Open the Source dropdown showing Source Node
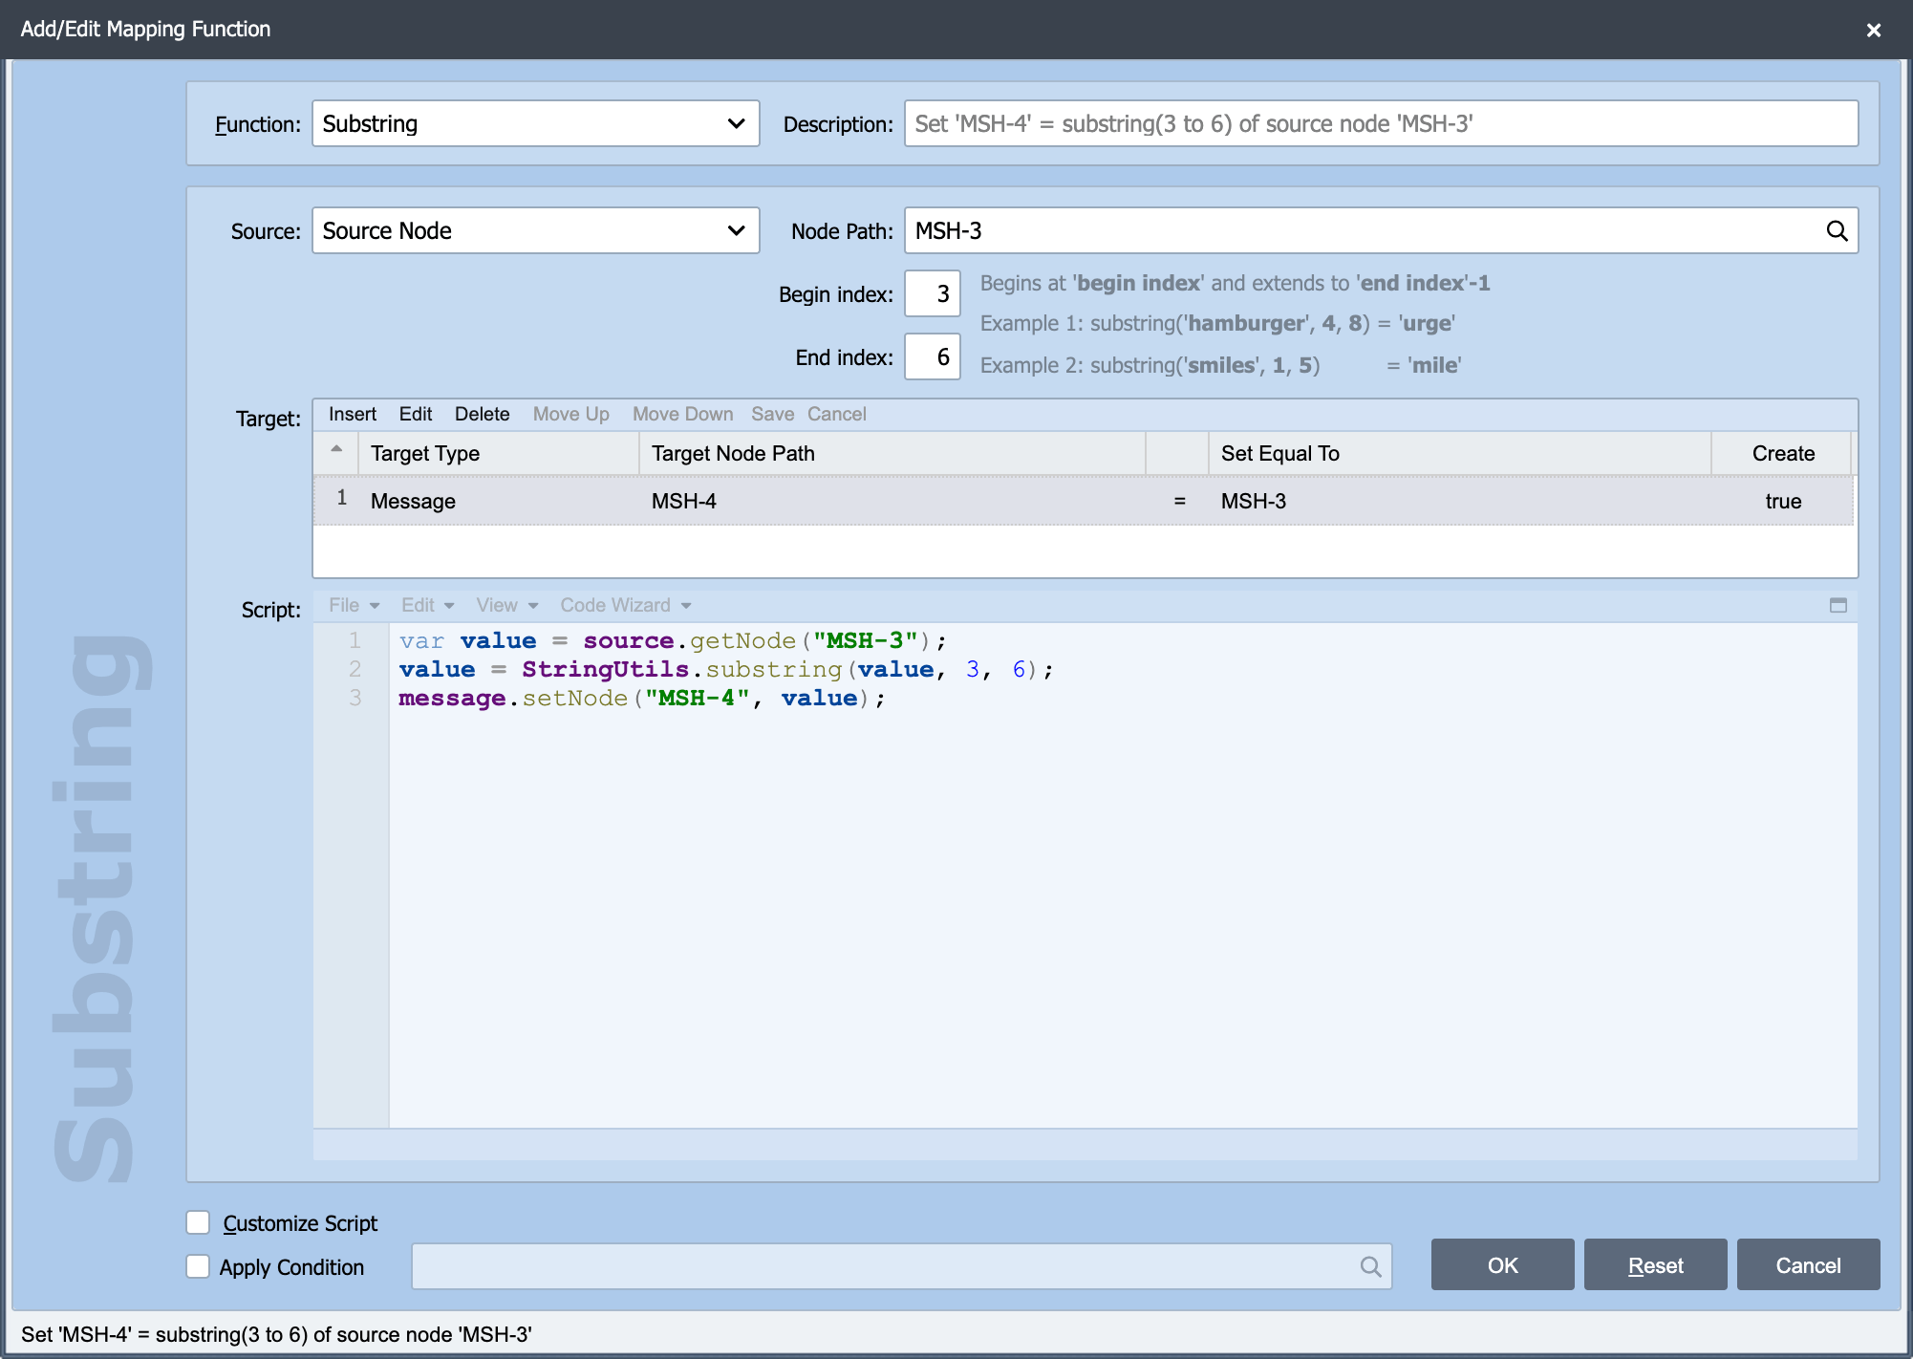Viewport: 1913px width, 1359px height. pyautogui.click(x=535, y=231)
